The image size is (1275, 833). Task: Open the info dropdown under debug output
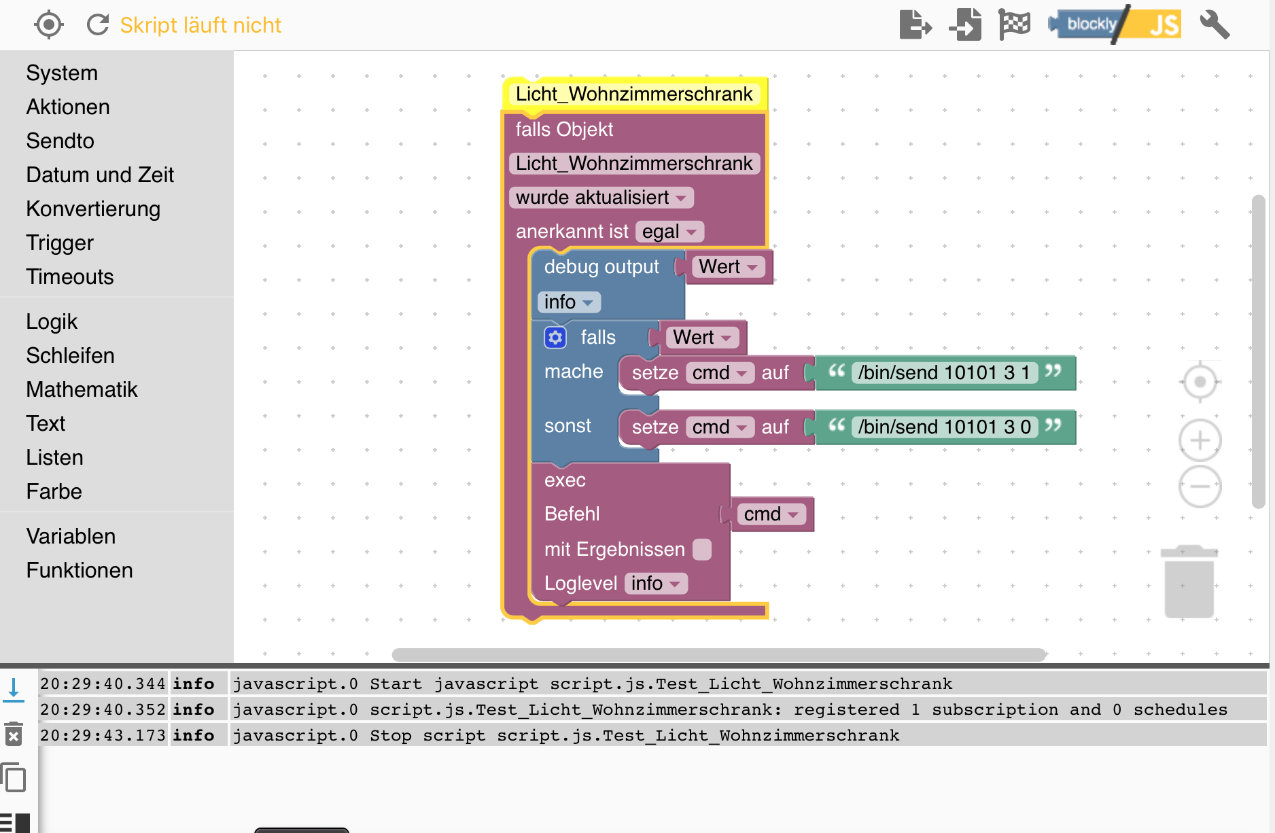[569, 302]
